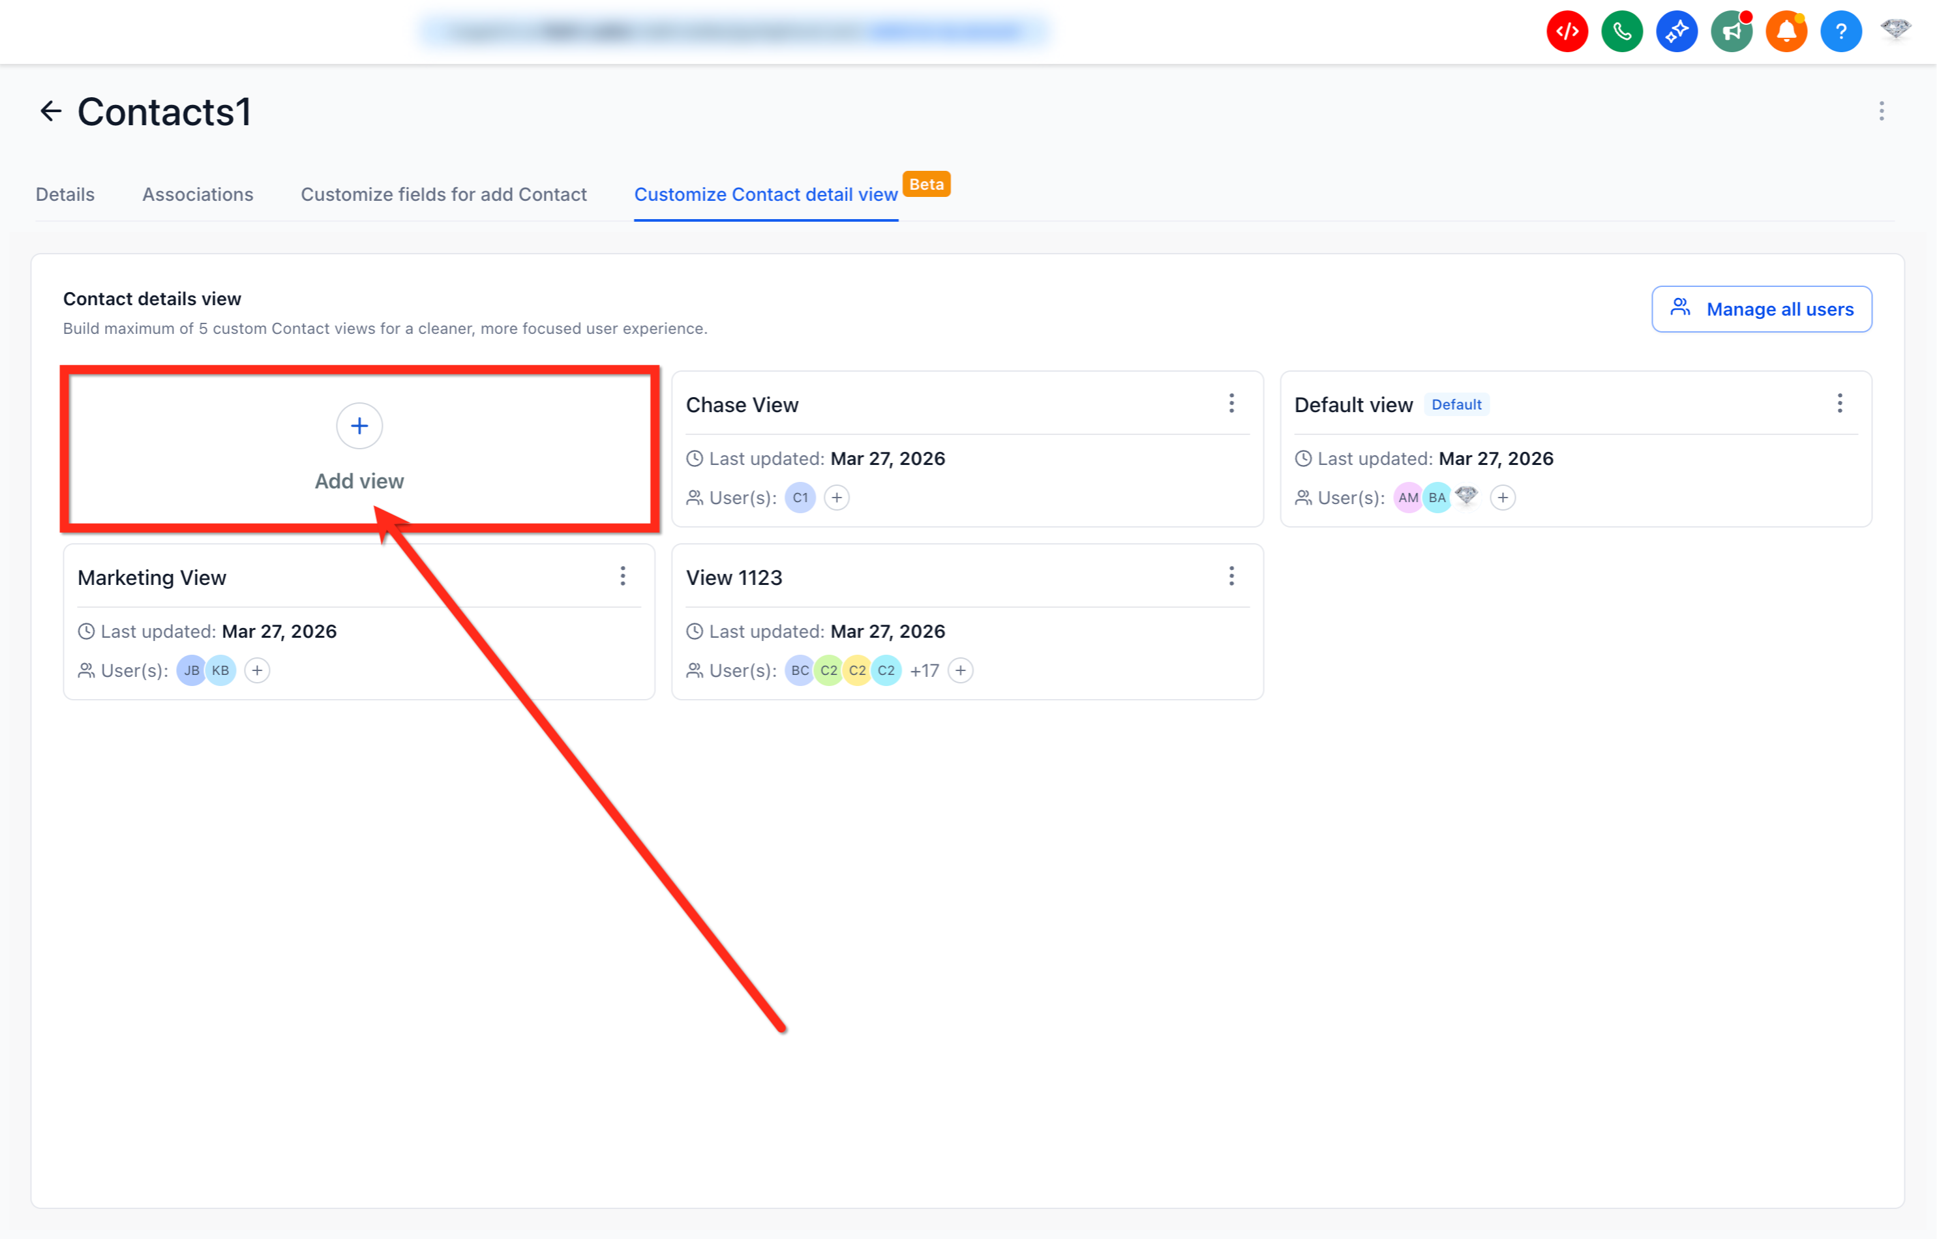Open the megaphone announcements icon
The image size is (1937, 1239).
[x=1731, y=31]
